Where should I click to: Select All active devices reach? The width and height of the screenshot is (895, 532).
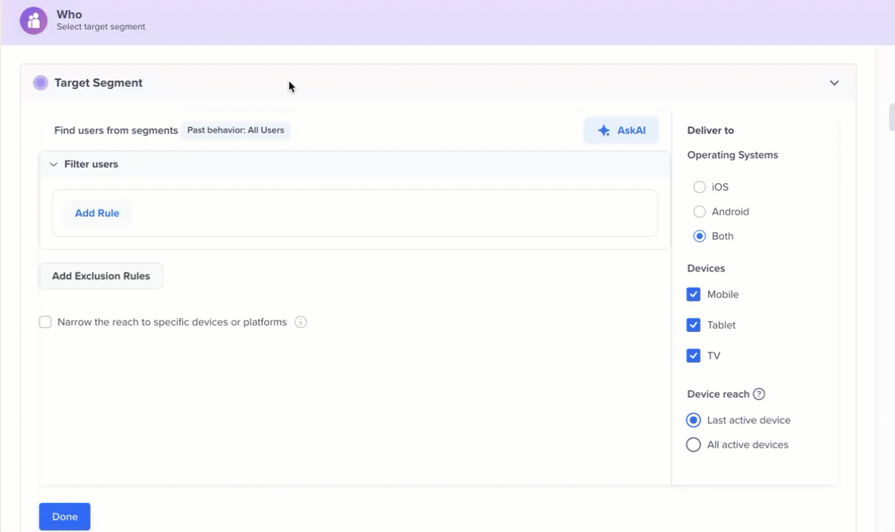(x=693, y=445)
